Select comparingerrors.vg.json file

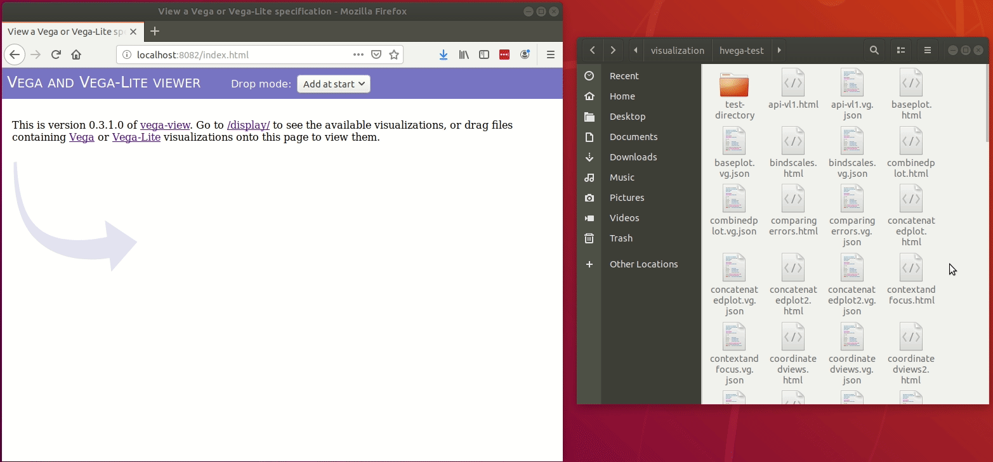852,216
